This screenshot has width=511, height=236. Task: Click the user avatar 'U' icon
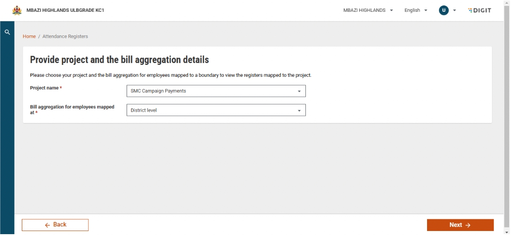tap(443, 10)
